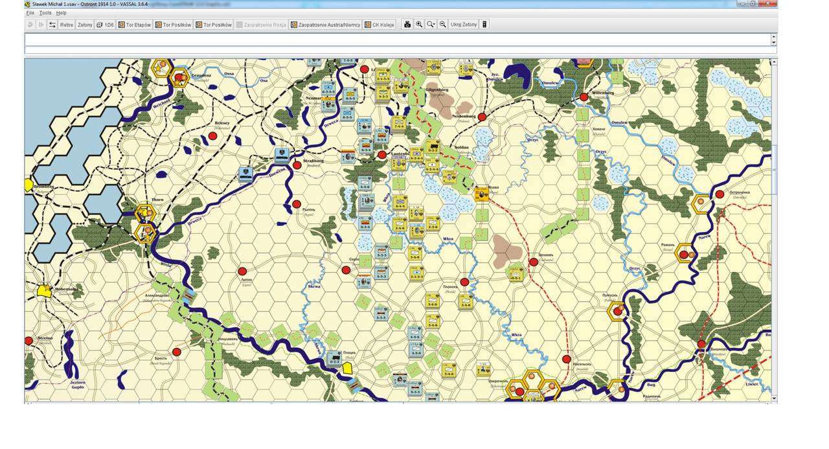829x449 pixels.
Task: Open the Zetony pieces palette
Action: pyautogui.click(x=85, y=25)
